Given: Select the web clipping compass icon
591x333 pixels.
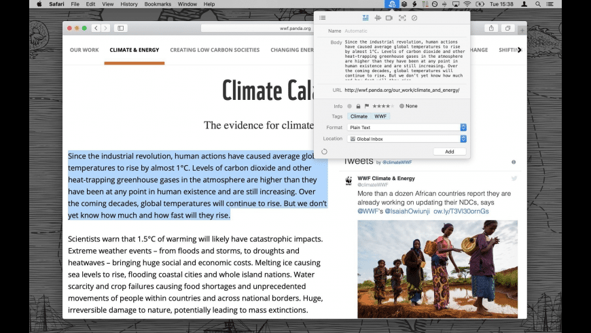Looking at the screenshot, I should tap(414, 18).
